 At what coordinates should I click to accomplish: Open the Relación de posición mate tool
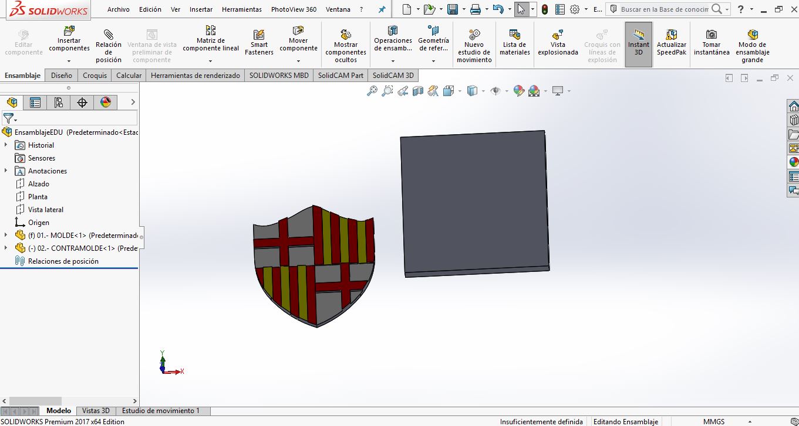(x=109, y=45)
